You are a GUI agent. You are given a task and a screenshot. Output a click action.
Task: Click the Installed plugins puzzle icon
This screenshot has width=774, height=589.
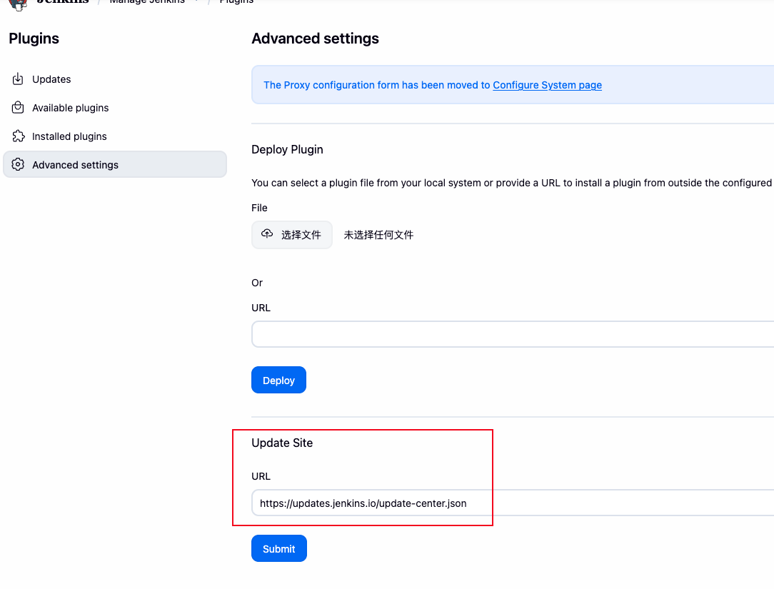coord(19,136)
